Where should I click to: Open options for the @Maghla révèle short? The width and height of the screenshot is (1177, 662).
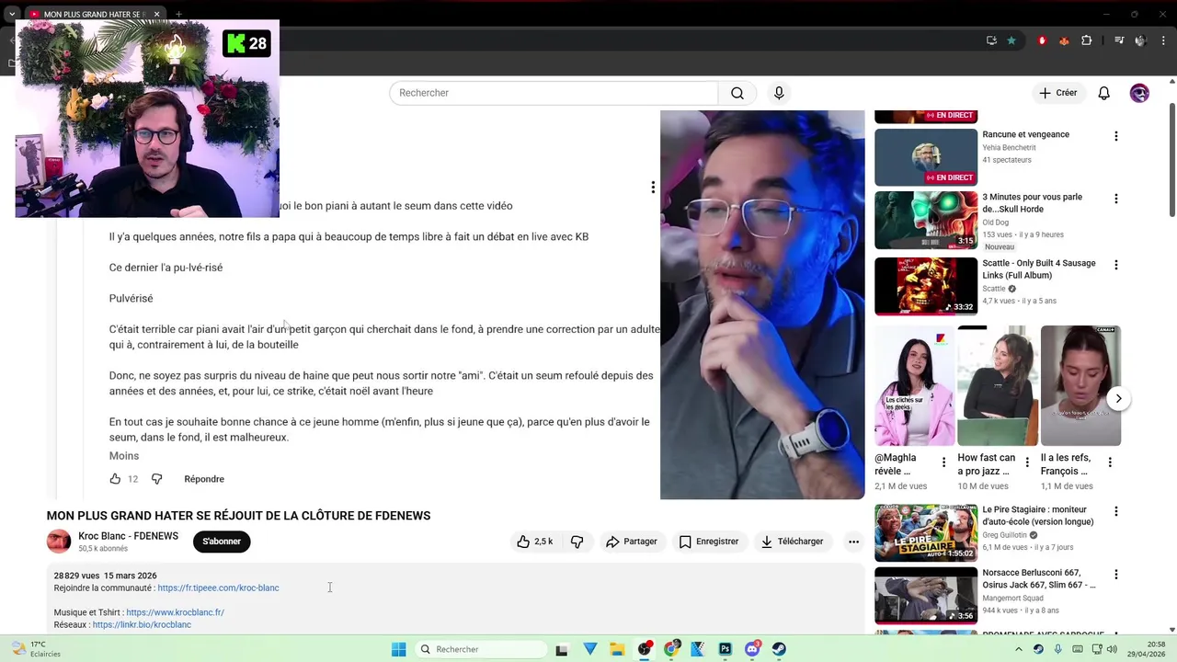(x=943, y=462)
